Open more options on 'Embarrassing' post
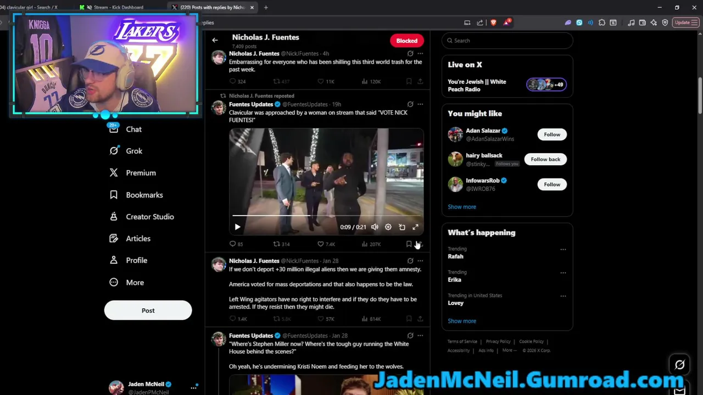The width and height of the screenshot is (703, 395). 420,54
